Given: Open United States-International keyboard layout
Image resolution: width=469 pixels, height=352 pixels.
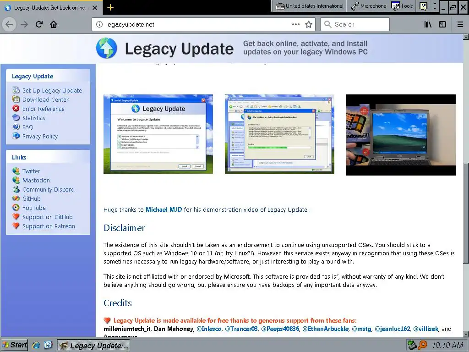Looking at the screenshot, I should point(309,6).
